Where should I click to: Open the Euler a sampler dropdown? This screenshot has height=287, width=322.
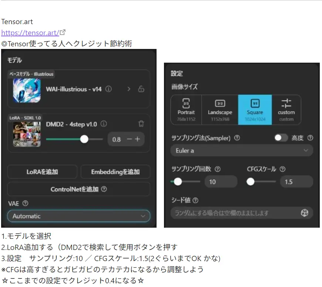[x=242, y=151]
